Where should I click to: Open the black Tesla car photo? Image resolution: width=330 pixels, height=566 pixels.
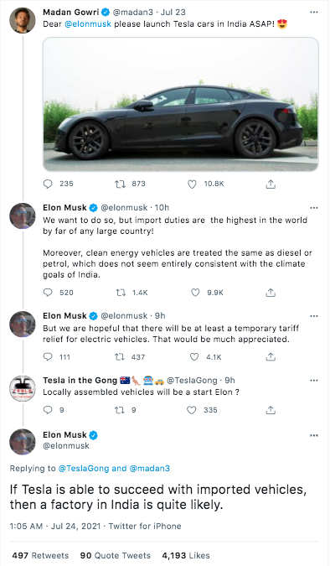click(x=181, y=104)
